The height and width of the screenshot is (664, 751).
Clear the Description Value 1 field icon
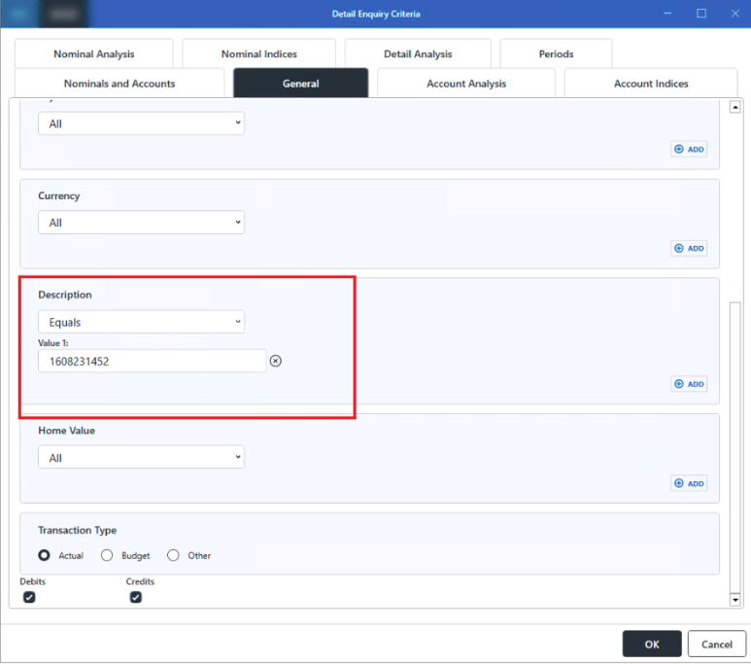coord(275,362)
